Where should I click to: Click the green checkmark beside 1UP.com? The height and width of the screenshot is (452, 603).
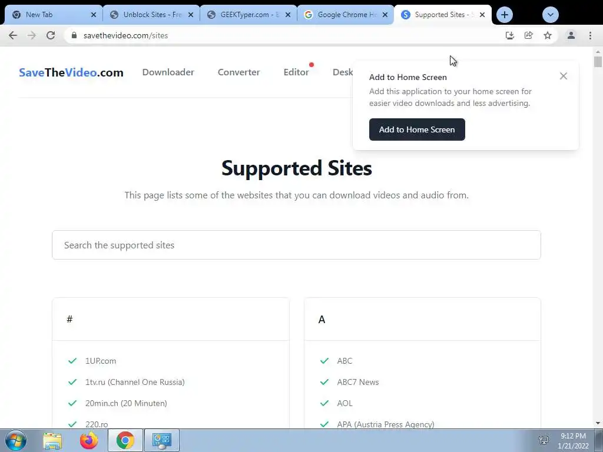(72, 361)
